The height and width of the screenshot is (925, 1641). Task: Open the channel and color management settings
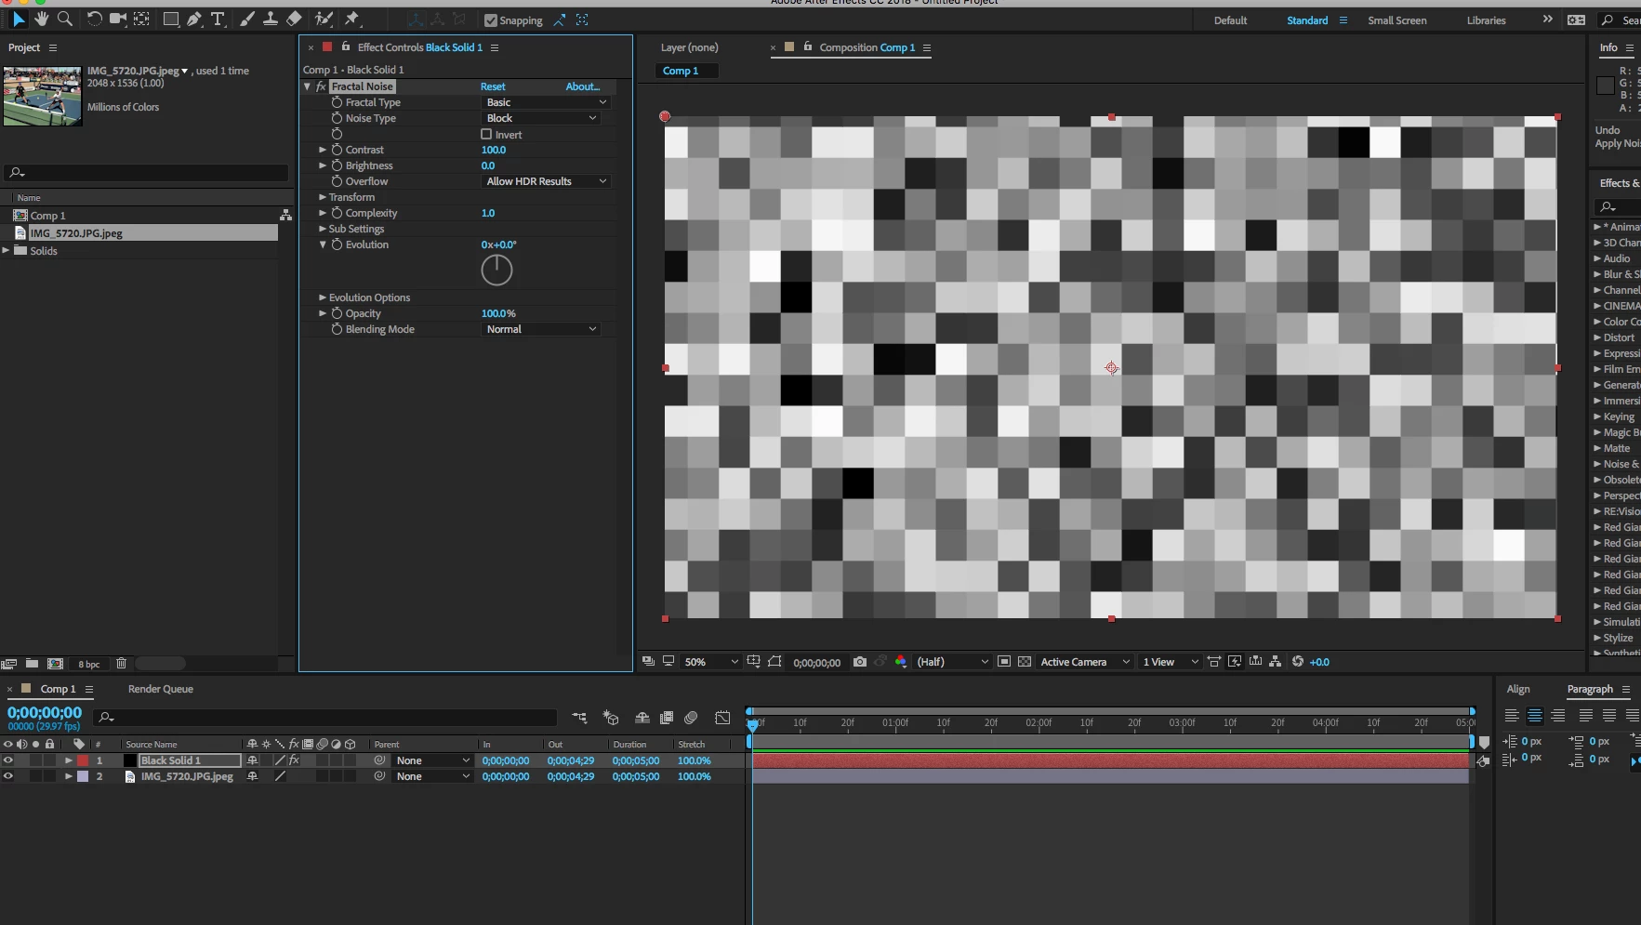tap(901, 662)
